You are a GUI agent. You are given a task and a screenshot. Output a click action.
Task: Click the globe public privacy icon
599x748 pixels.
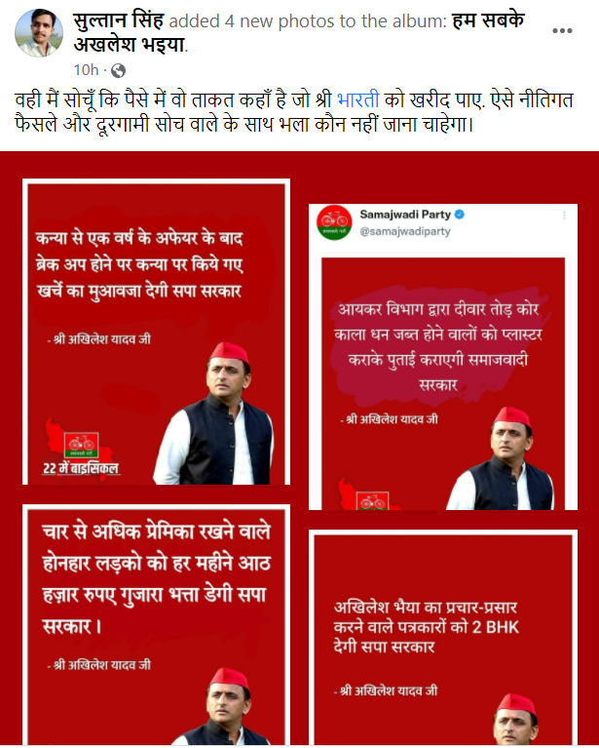tap(118, 70)
